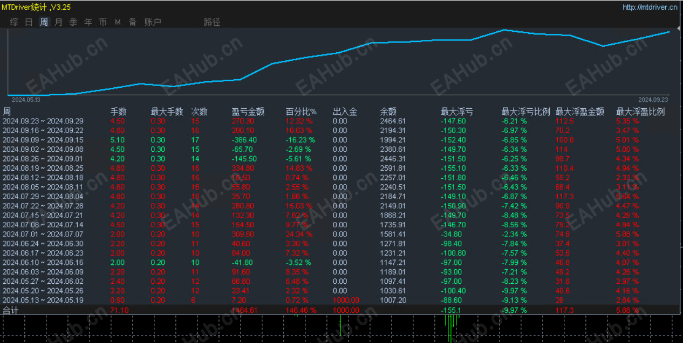The width and height of the screenshot is (683, 343).
Task: Click the MTDriver统计 ,V3.25 title
Action: tap(36, 7)
